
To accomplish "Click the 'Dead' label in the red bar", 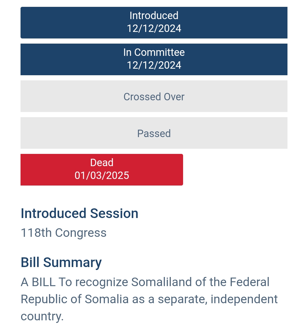I will pyautogui.click(x=102, y=163).
